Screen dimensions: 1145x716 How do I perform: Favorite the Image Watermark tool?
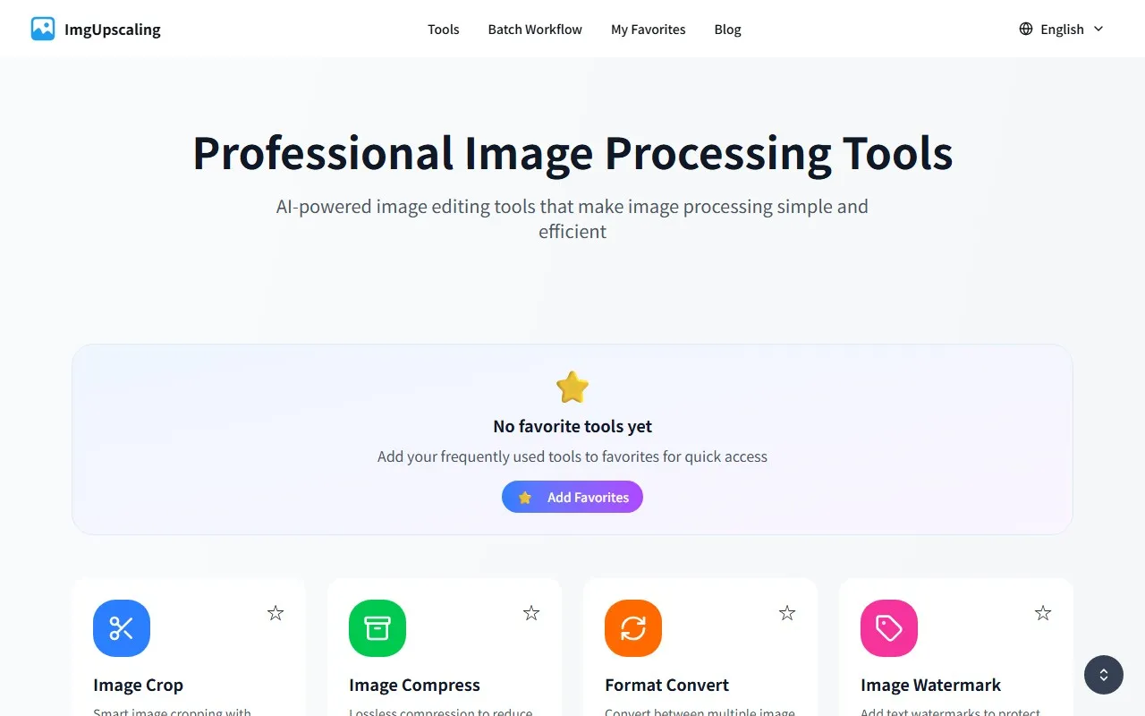click(x=1043, y=613)
